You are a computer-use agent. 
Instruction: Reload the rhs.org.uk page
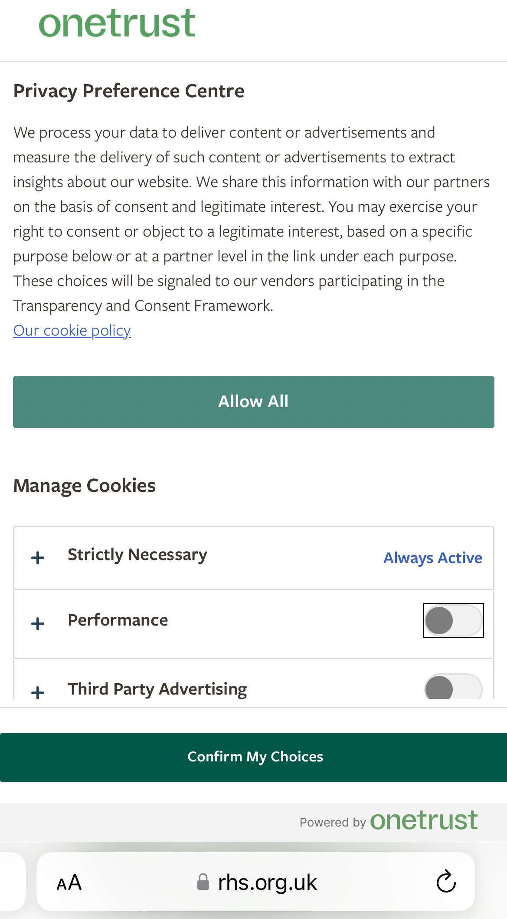[446, 882]
